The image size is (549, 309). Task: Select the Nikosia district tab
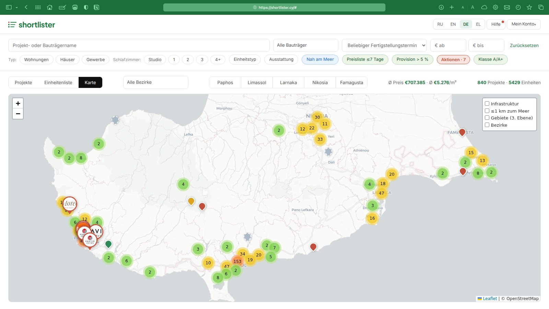[x=320, y=82]
